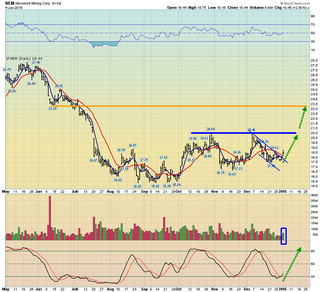Image resolution: width=323 pixels, height=292 pixels.
Task: Click the NEM ticker symbol in the header
Action: pyautogui.click(x=10, y=3)
